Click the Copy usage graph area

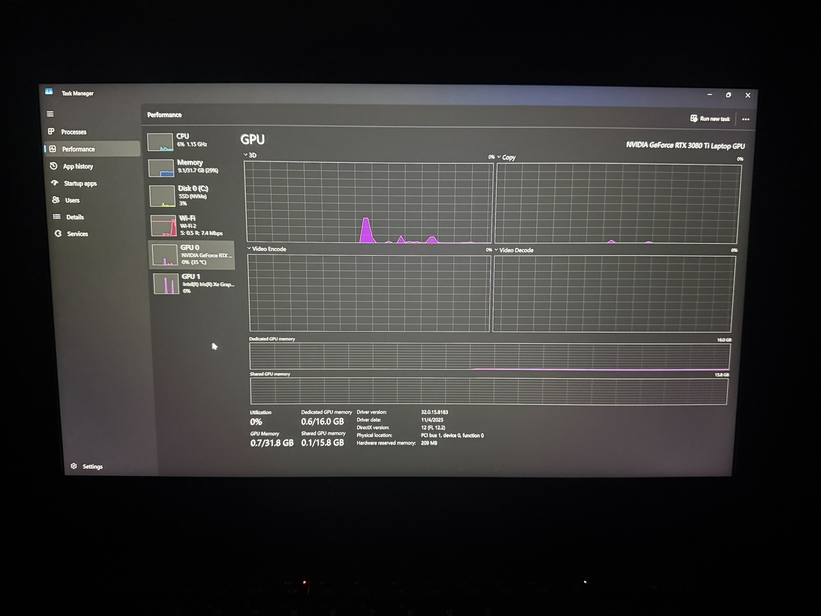tap(617, 203)
